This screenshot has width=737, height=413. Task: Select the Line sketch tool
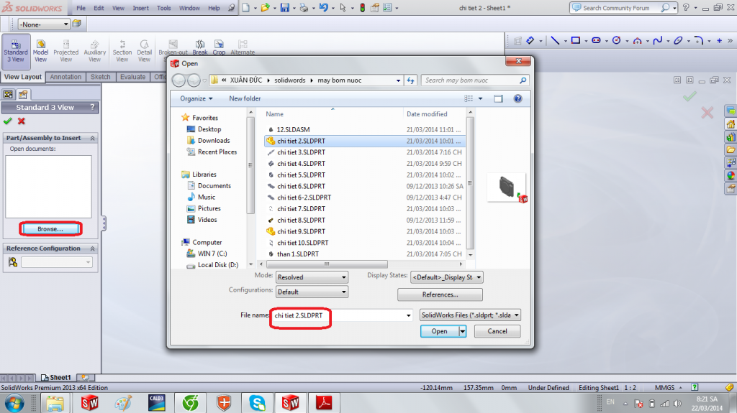pos(555,40)
